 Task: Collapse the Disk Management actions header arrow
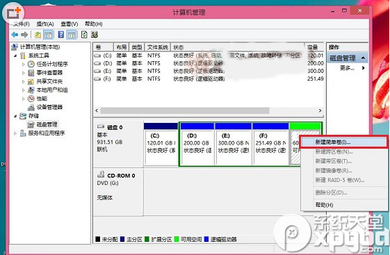[x=363, y=58]
